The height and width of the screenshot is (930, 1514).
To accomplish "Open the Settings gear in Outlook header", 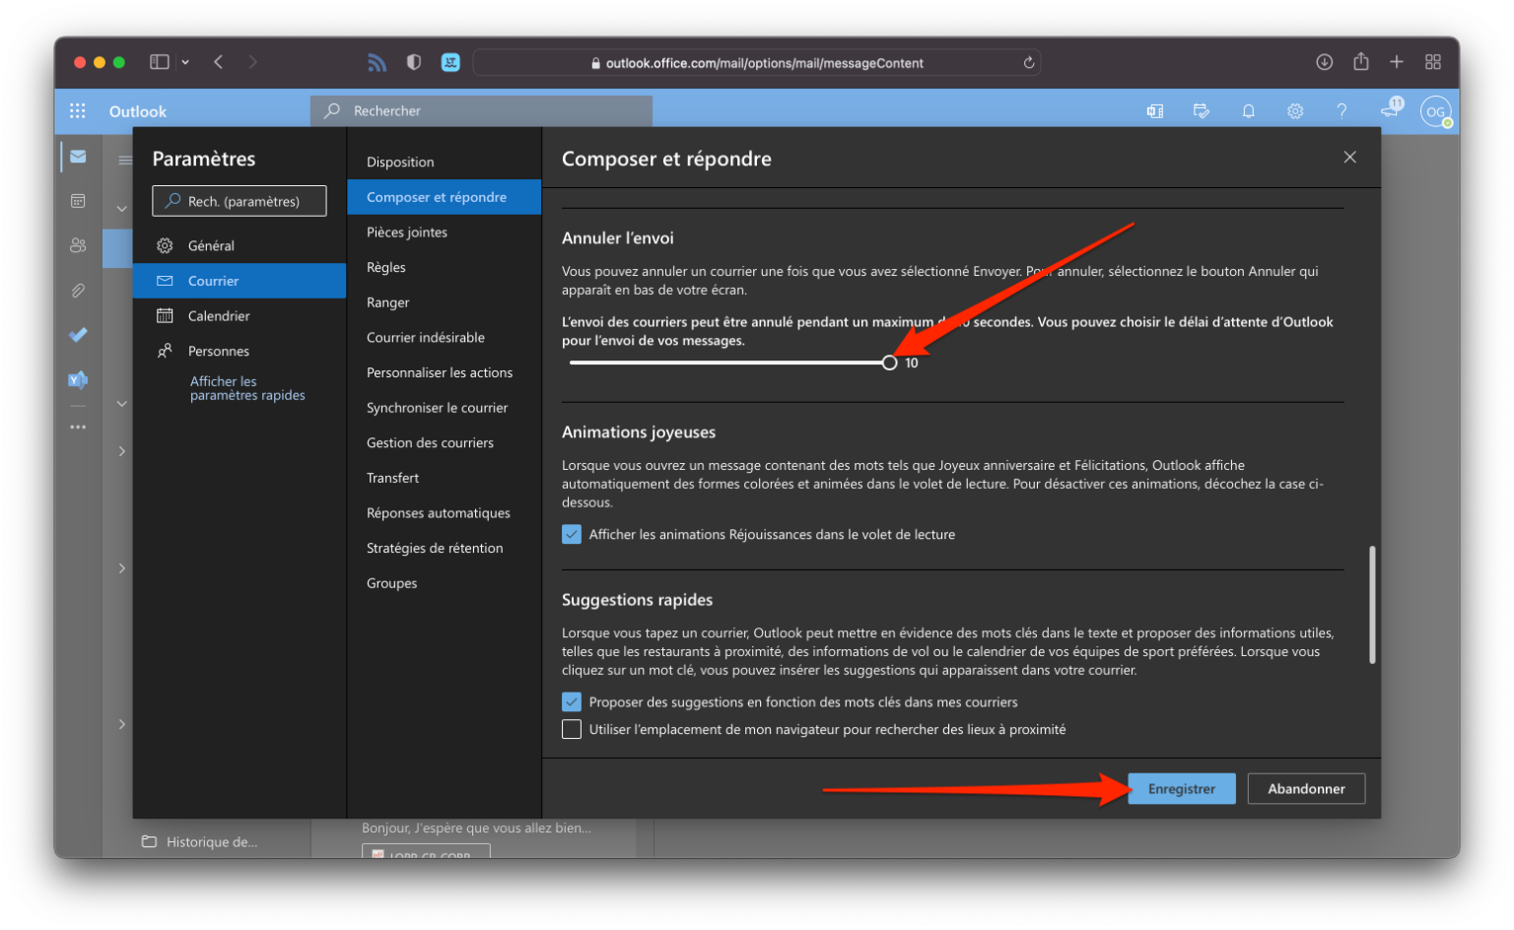I will (x=1295, y=111).
